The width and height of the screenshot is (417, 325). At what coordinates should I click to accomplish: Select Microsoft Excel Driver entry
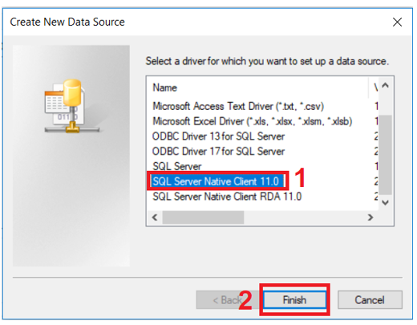[252, 121]
